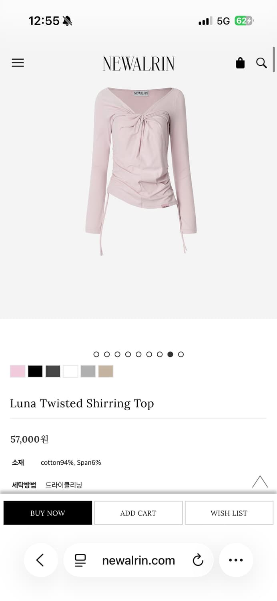Choose the white color swatch
Image resolution: width=277 pixels, height=601 pixels.
point(70,371)
